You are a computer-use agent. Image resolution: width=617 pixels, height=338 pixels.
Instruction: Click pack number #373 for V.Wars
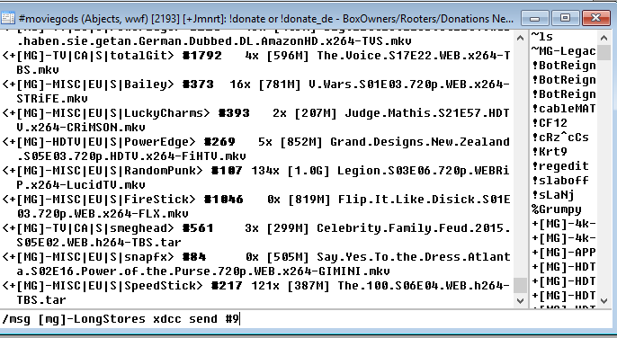(198, 84)
